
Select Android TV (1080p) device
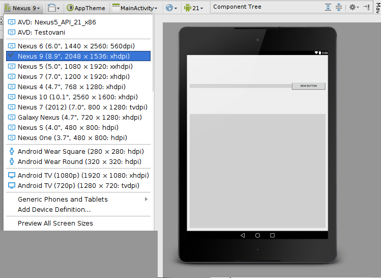coord(78,175)
